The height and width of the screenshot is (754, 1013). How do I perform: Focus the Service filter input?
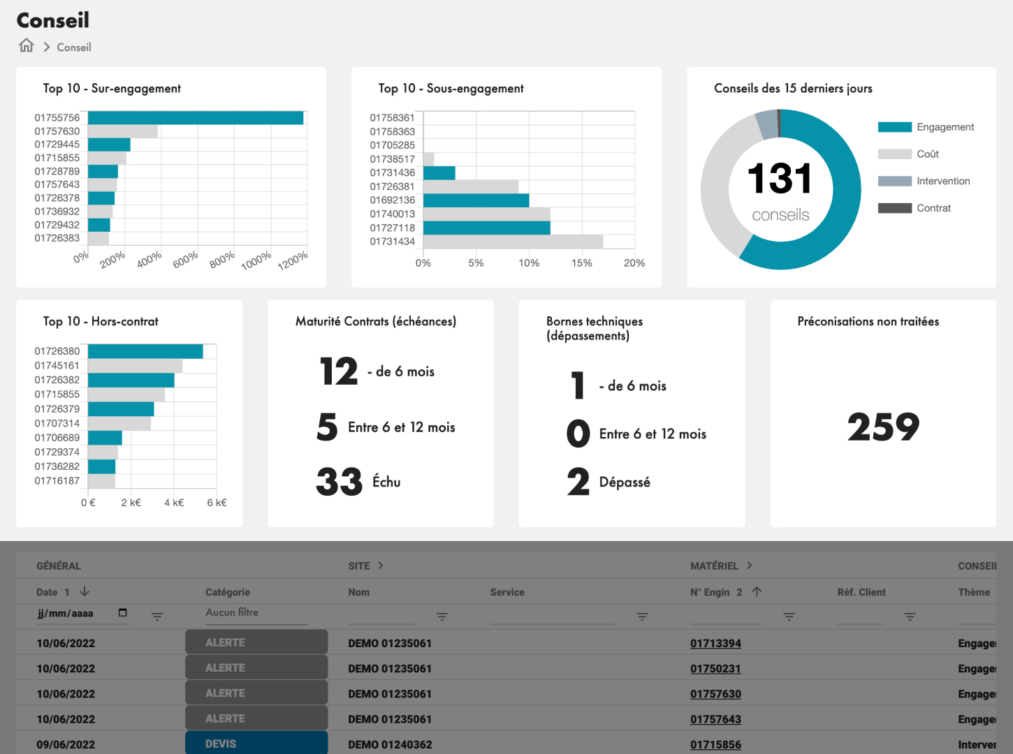(x=552, y=616)
